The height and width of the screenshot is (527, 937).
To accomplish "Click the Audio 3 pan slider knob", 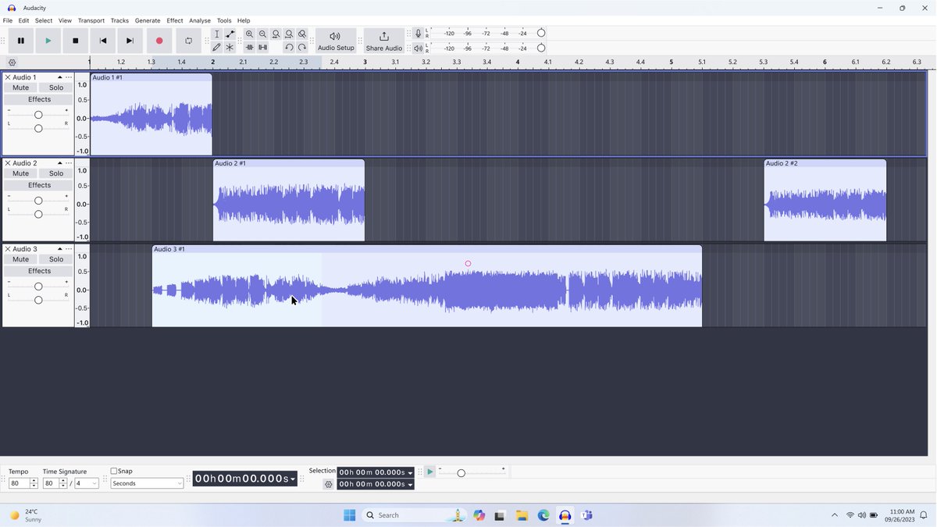I will (x=38, y=300).
